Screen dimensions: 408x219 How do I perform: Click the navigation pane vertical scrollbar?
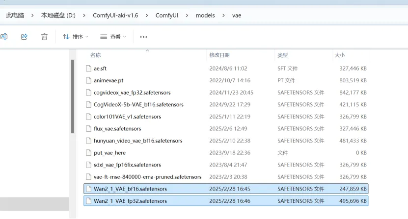73,97
